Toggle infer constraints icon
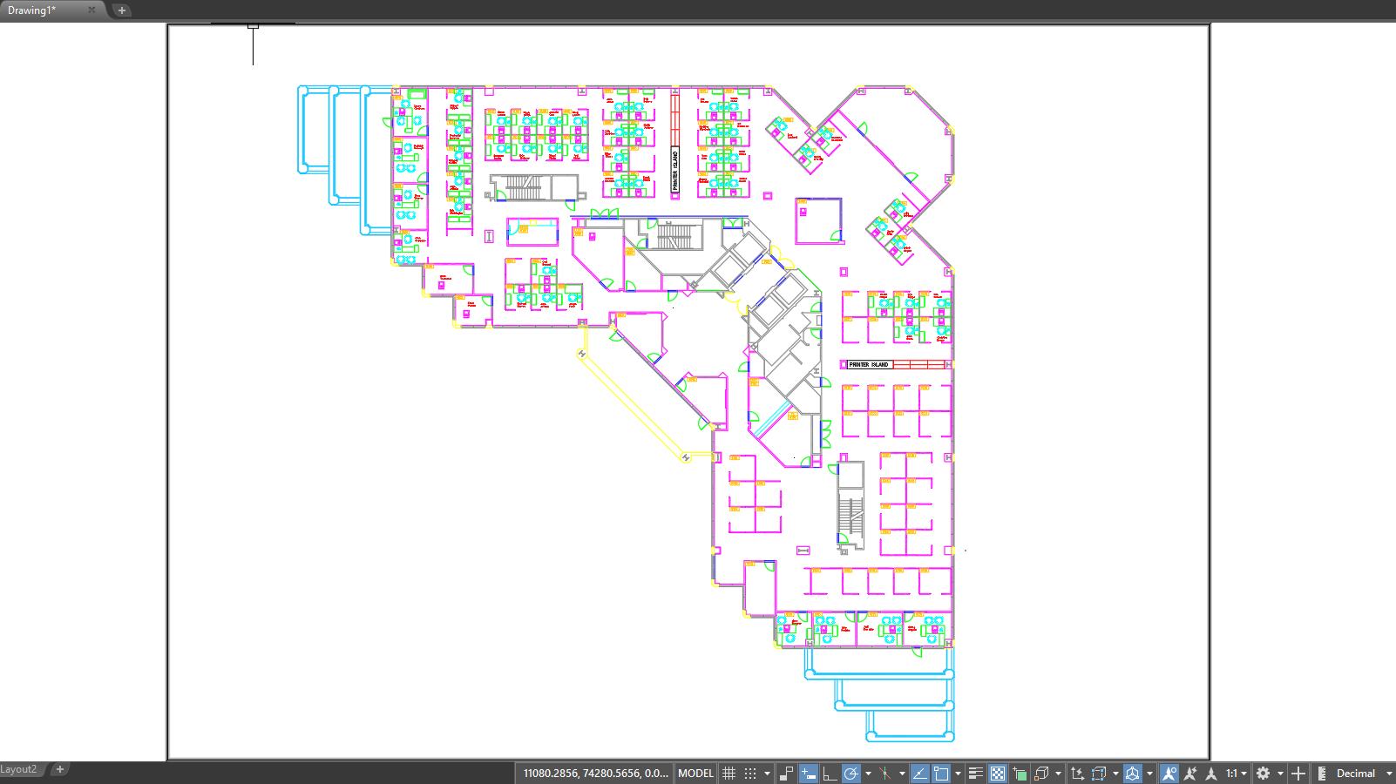The width and height of the screenshot is (1396, 784). pos(787,774)
